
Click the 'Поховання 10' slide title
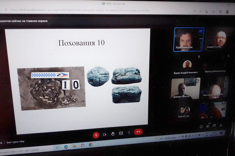[x=81, y=43]
